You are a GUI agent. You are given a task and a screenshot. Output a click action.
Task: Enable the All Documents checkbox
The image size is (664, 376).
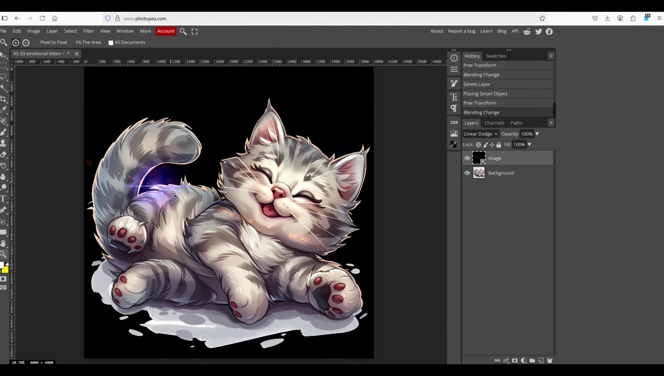click(x=111, y=43)
